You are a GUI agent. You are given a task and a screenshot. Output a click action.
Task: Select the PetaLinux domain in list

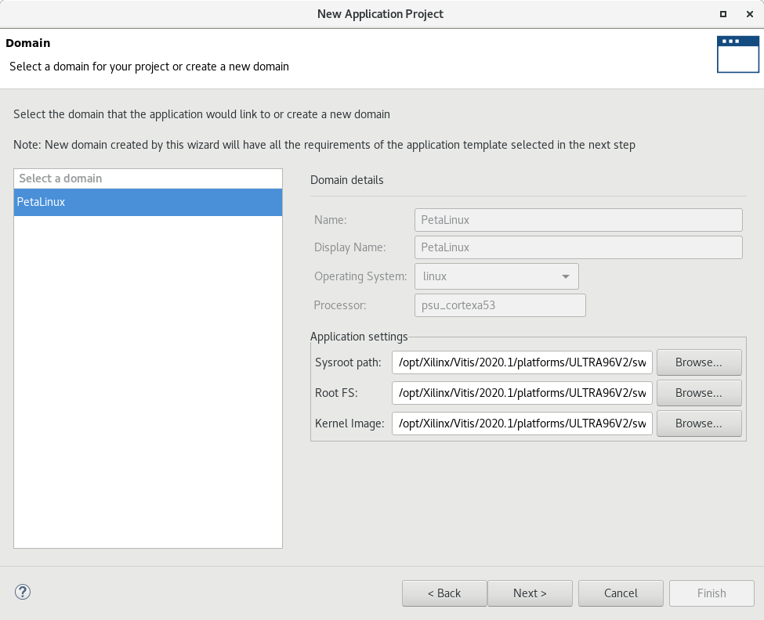(147, 202)
